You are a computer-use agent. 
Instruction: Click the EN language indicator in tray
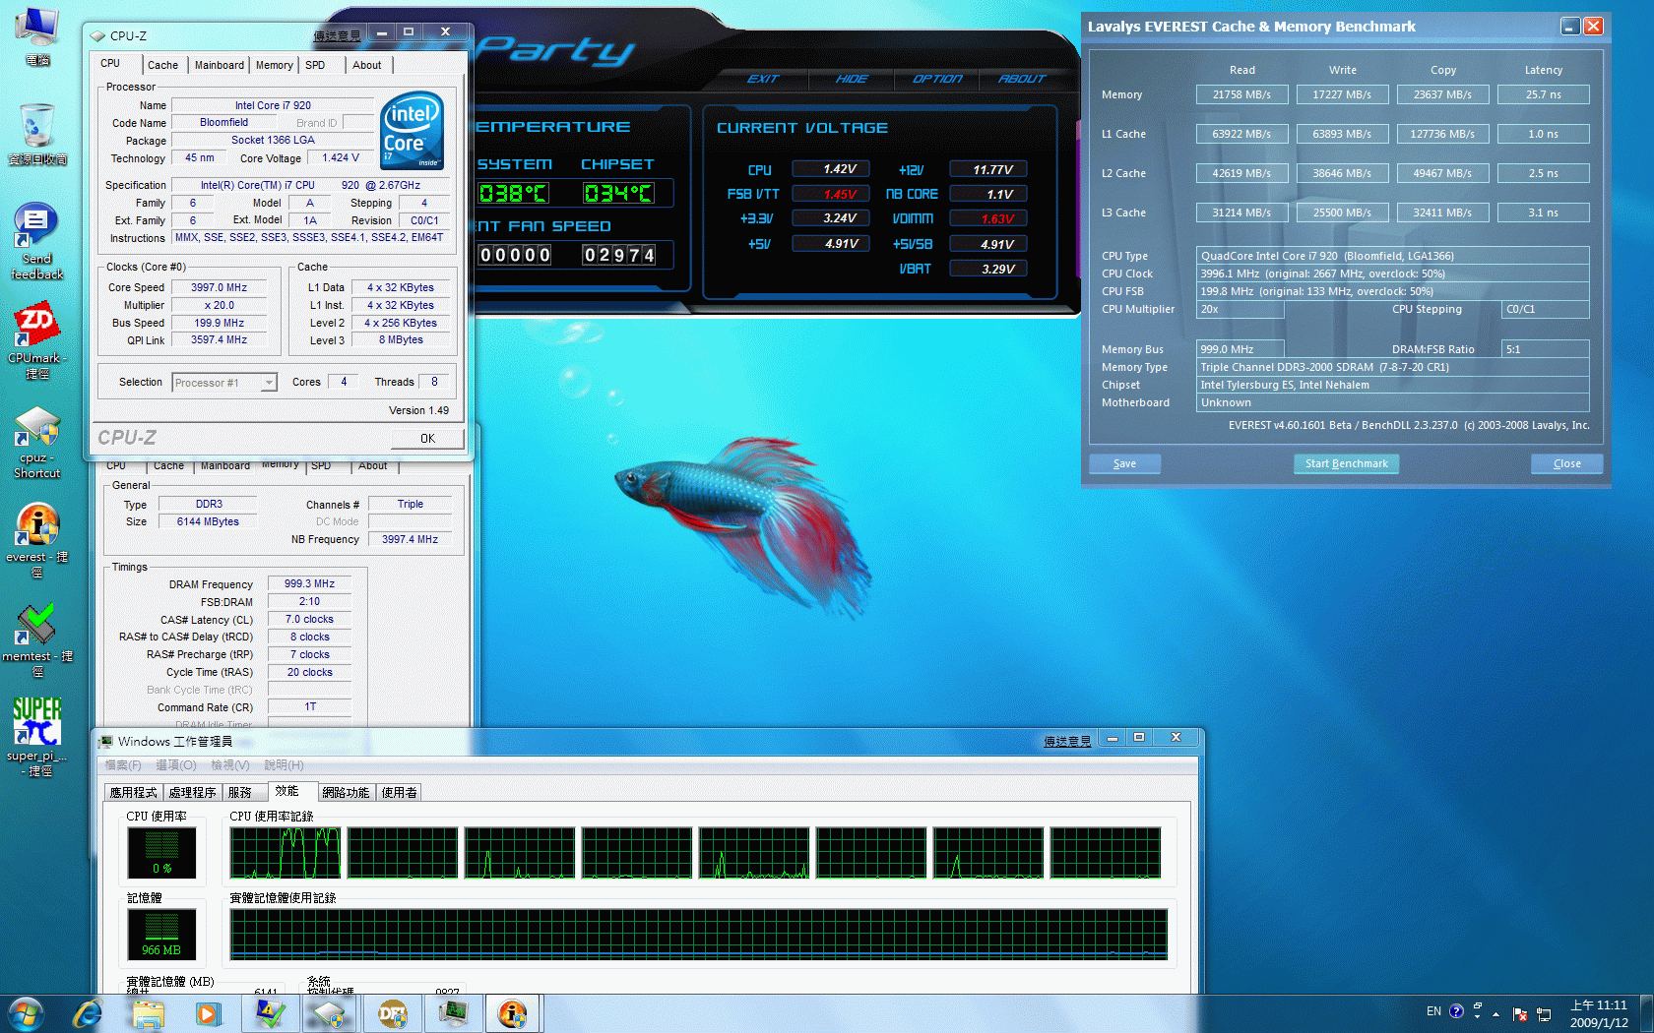pos(1433,1011)
